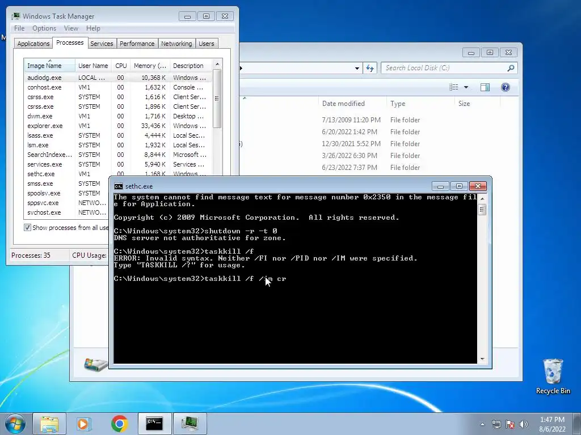Sort Explorer files by Size column

[477, 104]
